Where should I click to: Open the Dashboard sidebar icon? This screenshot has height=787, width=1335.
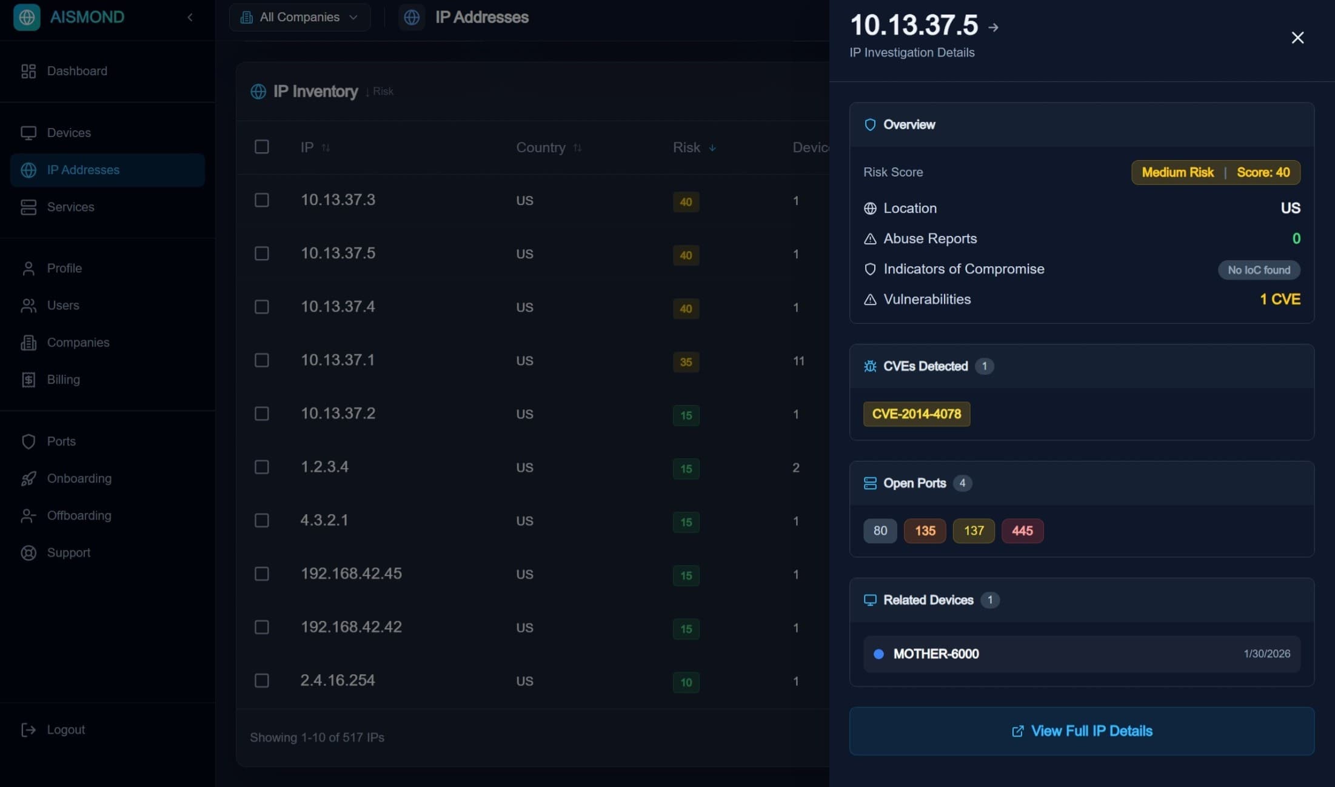point(28,71)
